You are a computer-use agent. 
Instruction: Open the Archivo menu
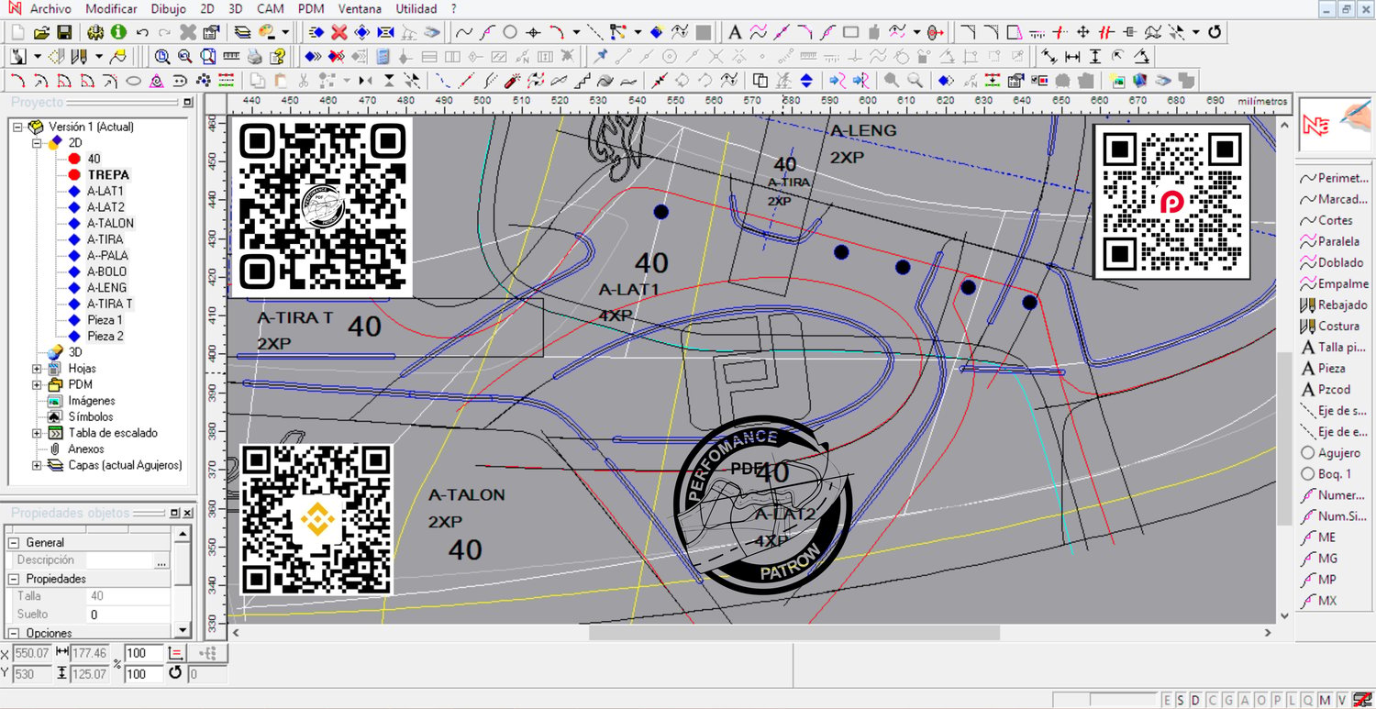coord(50,8)
